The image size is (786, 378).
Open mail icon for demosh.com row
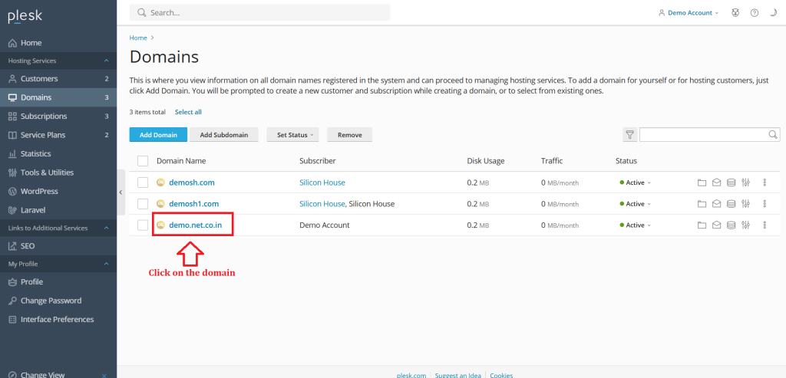[x=716, y=182]
